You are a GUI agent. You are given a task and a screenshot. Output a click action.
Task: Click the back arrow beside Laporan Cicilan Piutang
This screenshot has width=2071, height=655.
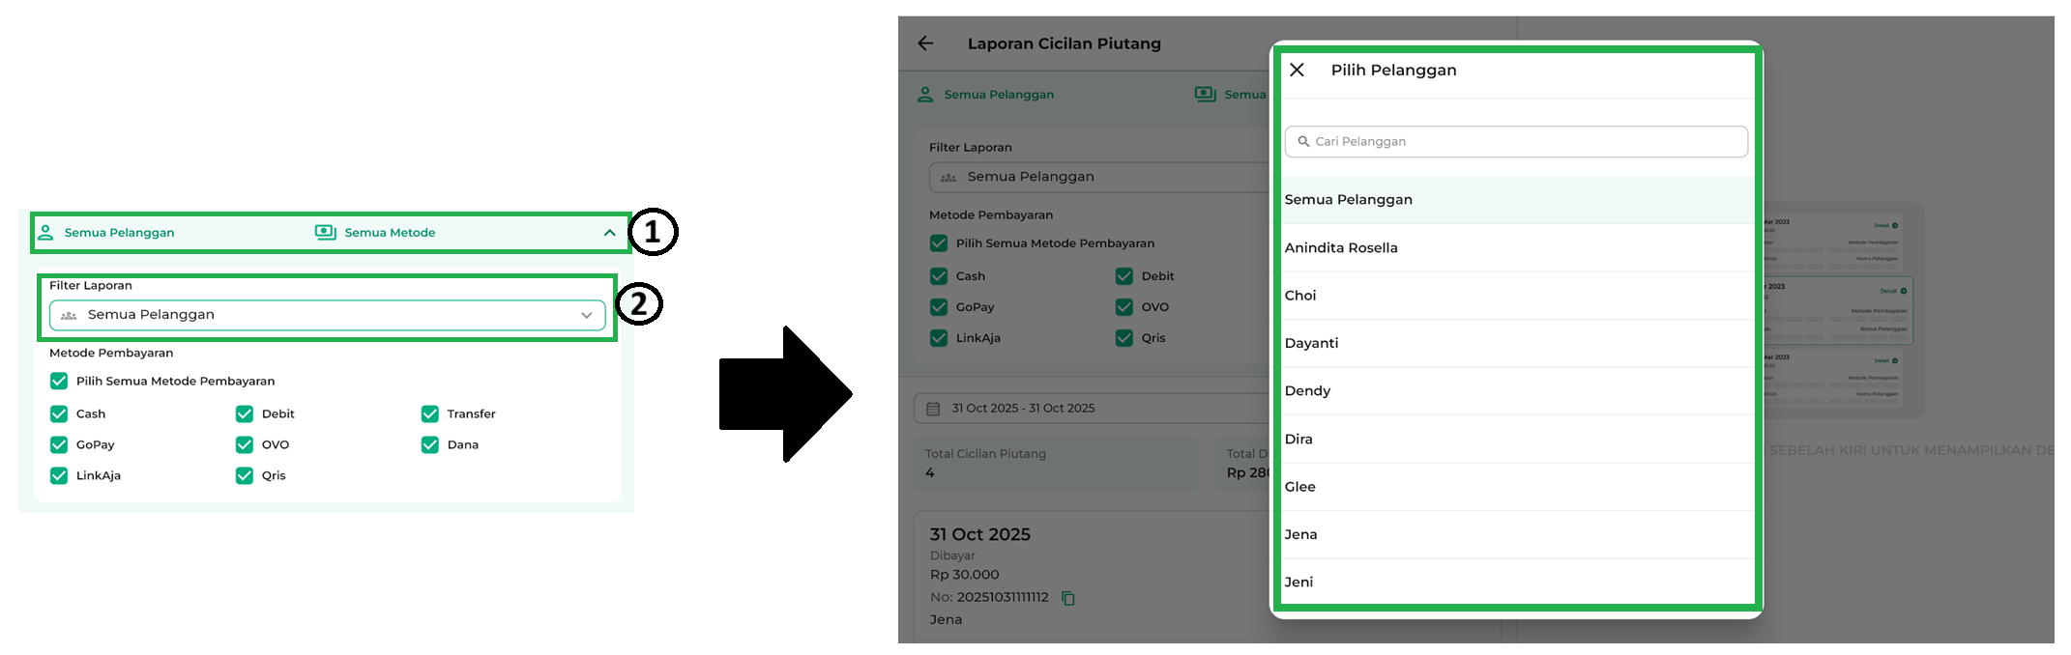[925, 43]
